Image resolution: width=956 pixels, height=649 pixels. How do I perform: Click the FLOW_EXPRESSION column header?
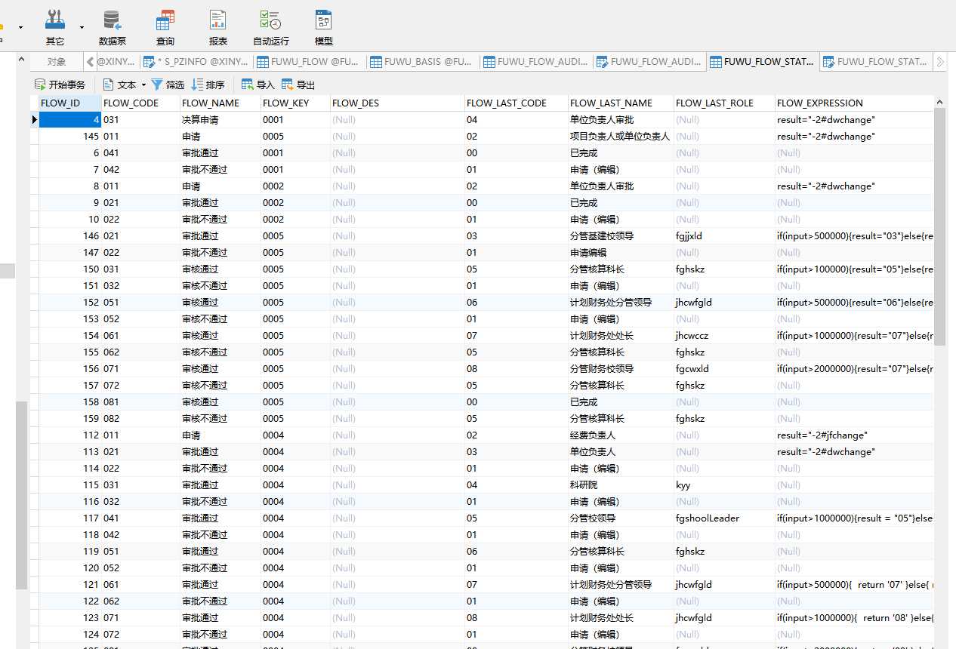[x=855, y=103]
